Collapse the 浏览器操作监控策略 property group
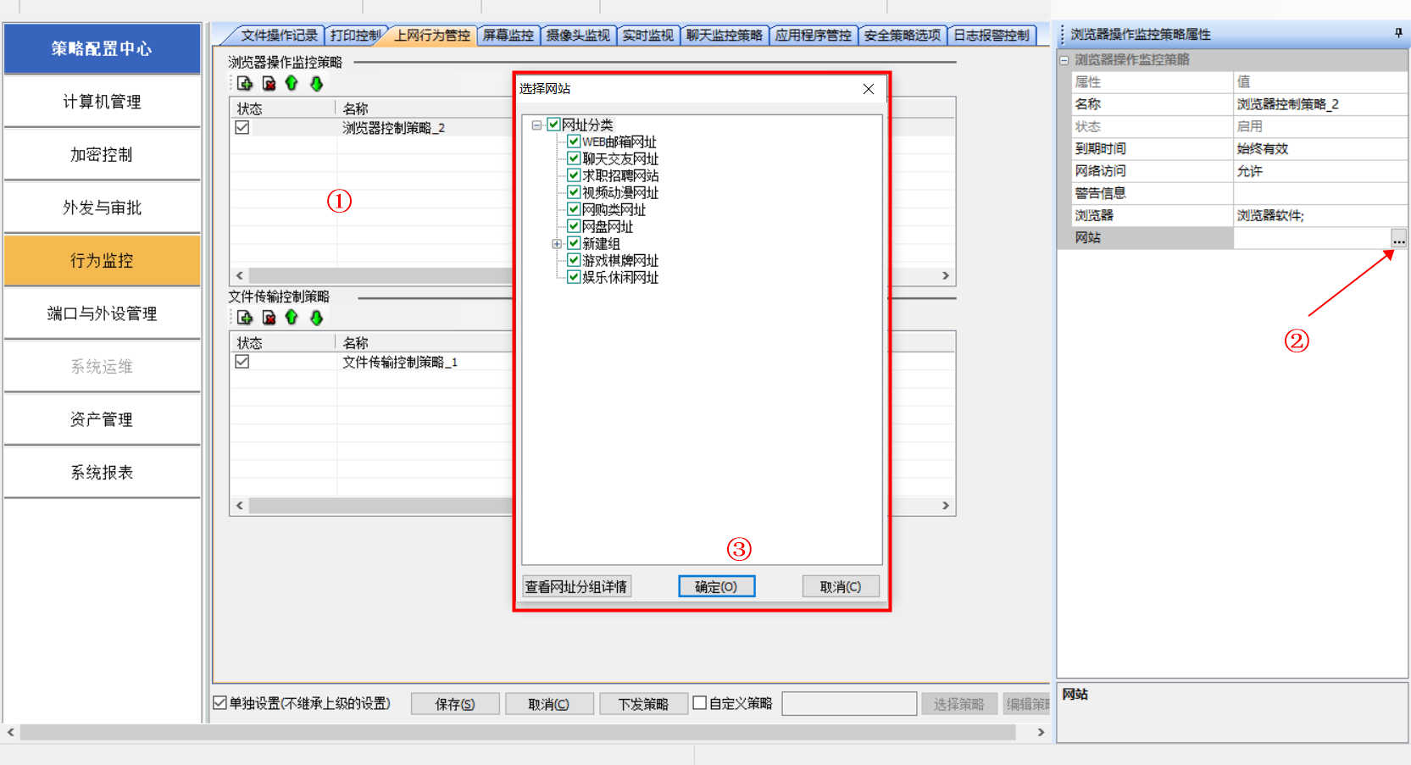Viewport: 1411px width, 765px height. tap(1064, 60)
